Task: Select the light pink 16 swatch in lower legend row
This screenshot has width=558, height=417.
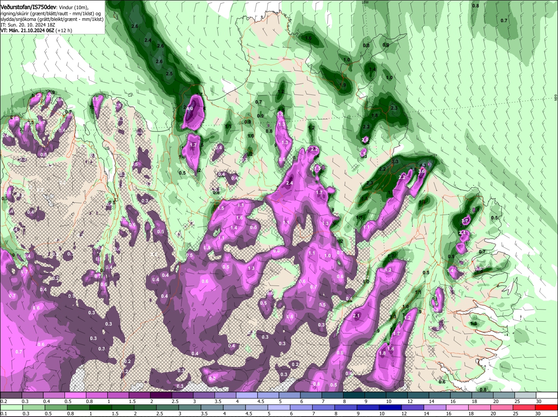Action: tap(457, 407)
